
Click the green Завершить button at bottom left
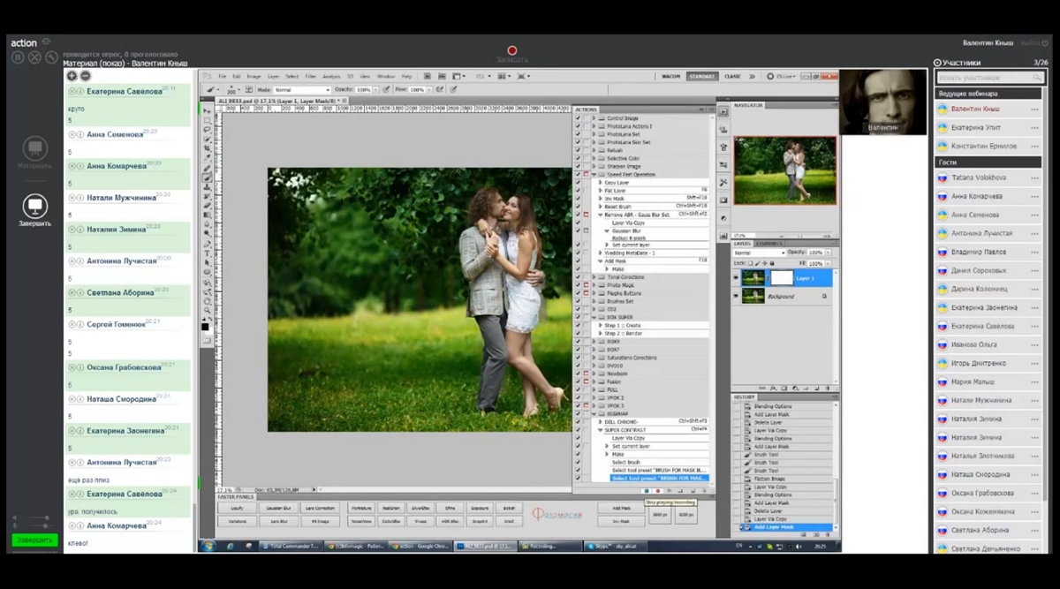tap(35, 540)
